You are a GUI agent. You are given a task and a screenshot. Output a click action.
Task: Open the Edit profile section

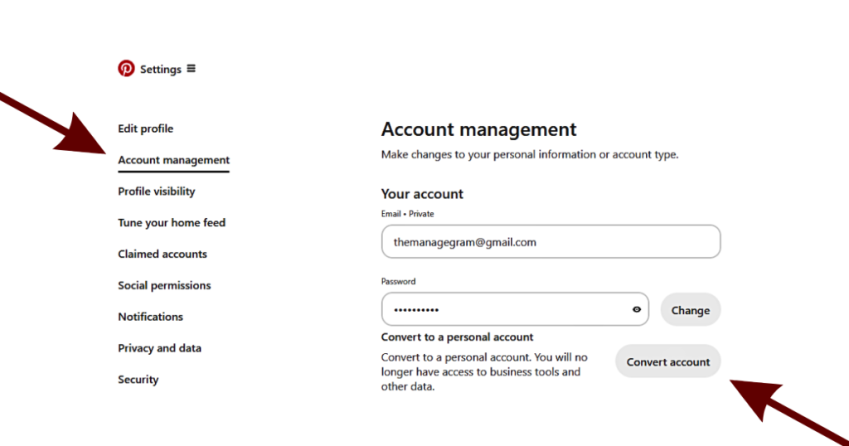[146, 128]
